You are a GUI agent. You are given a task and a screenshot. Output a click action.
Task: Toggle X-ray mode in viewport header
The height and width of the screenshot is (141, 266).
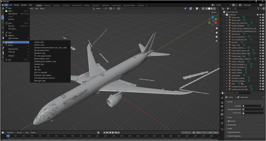(203, 9)
